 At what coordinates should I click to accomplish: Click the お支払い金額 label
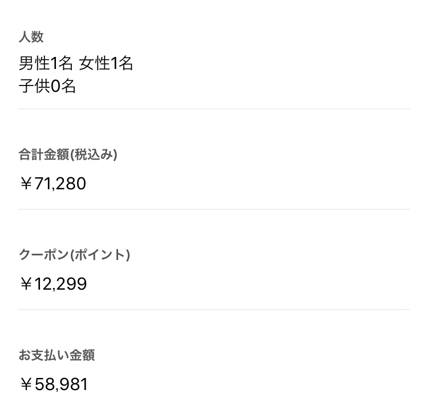(56, 355)
